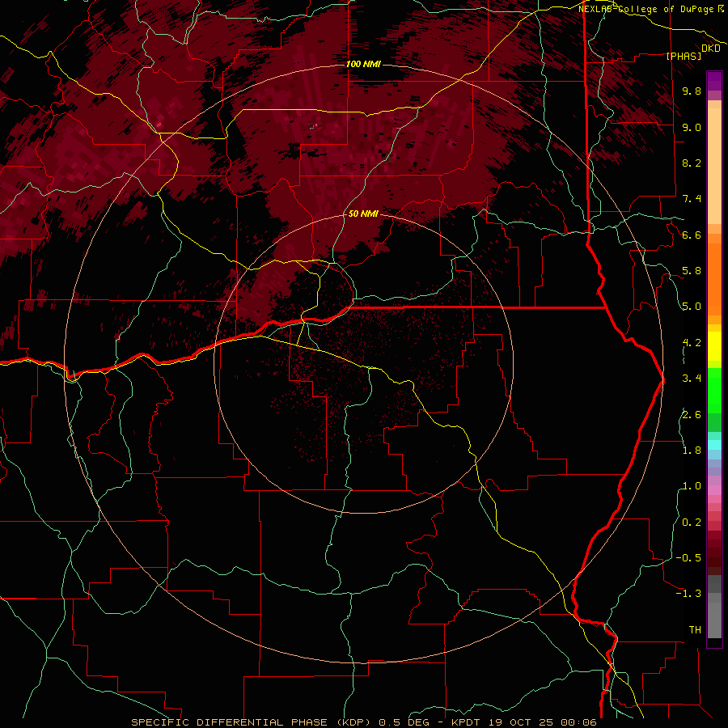Viewport: 728px width, 728px height.
Task: Click the 100 NMI range ring label
Action: (x=363, y=64)
